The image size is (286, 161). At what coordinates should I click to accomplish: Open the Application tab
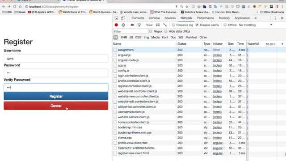(242, 18)
